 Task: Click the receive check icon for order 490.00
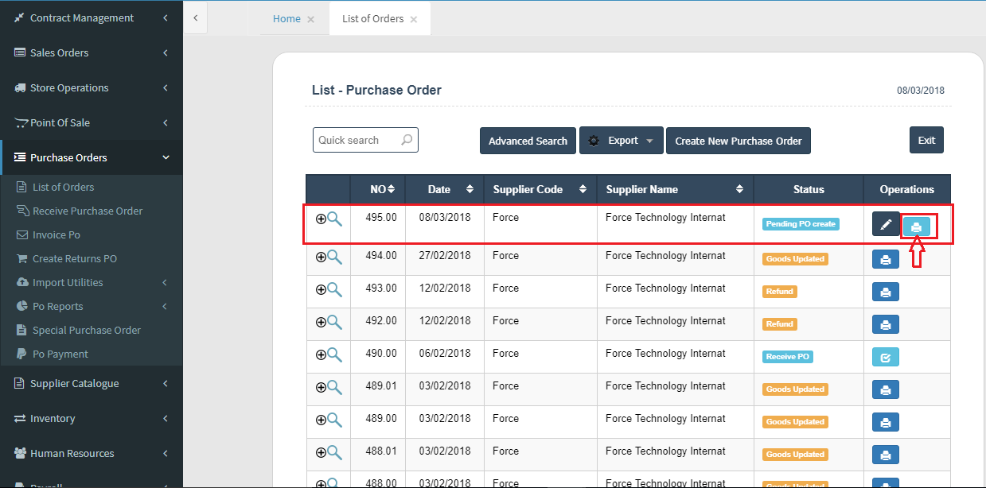tap(886, 358)
